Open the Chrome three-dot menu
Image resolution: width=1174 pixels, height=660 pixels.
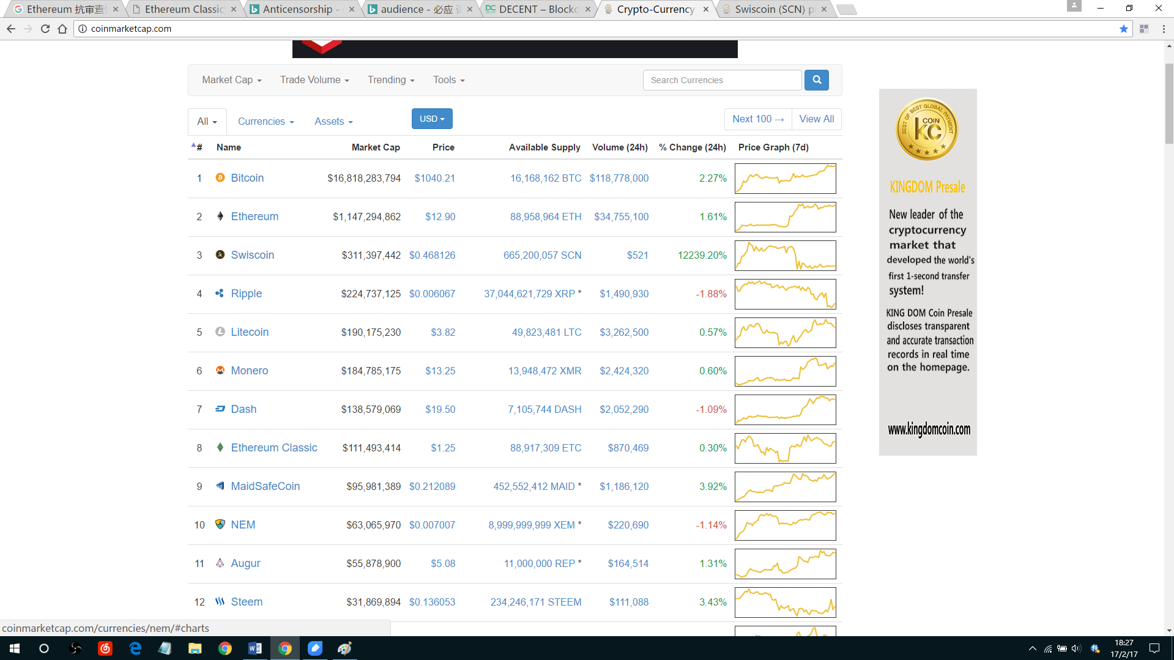click(1164, 29)
